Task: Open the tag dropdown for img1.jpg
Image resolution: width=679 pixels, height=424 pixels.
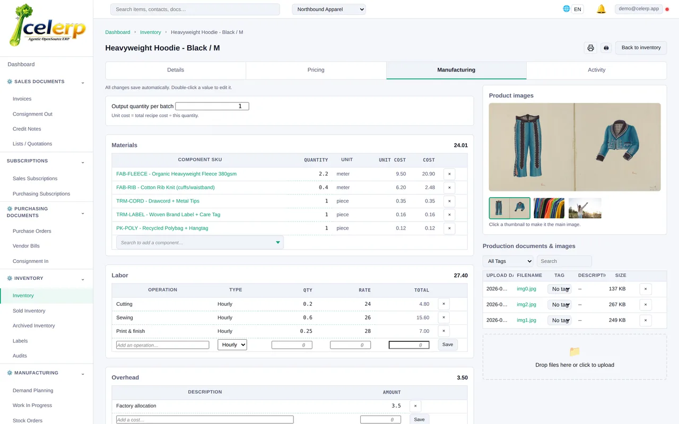Action: [560, 320]
